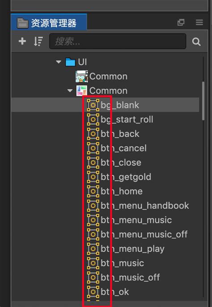Switch to the 资源管理器 tab

pyautogui.click(x=49, y=22)
